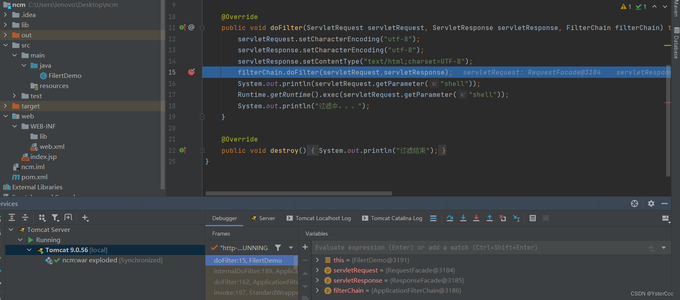Collapse the WEB-INF folder
The width and height of the screenshot is (680, 300).
[x=15, y=126]
